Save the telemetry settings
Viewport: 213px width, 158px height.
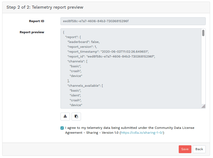pos(185,149)
